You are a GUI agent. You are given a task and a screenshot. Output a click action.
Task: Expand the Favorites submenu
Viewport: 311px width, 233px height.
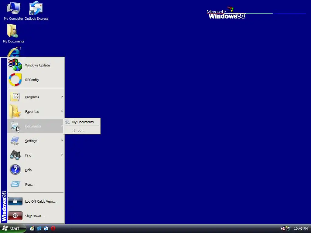[x=36, y=112]
